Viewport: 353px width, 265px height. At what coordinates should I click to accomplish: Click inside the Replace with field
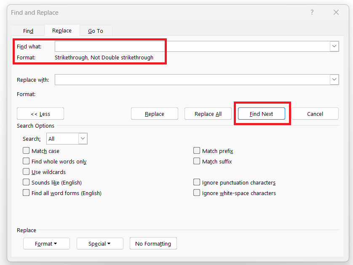pos(193,80)
